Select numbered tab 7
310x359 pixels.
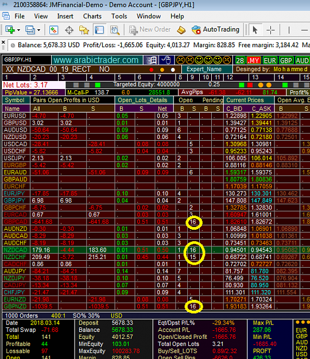[166, 77]
